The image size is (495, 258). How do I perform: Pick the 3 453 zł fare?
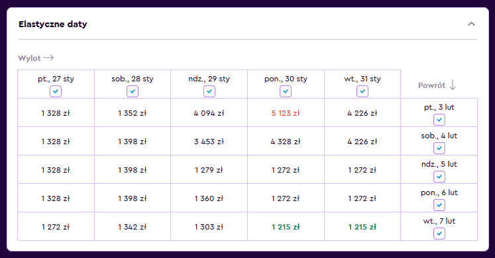coord(209,142)
